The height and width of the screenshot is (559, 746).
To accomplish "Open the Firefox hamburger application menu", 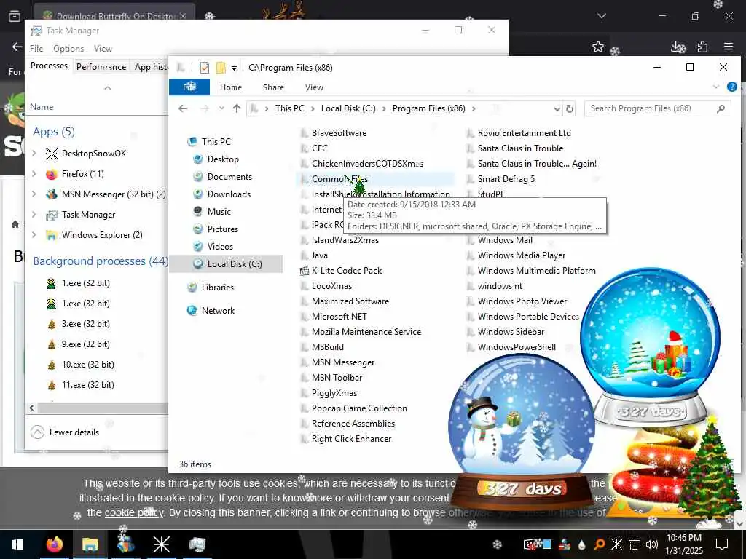I will coord(729,47).
